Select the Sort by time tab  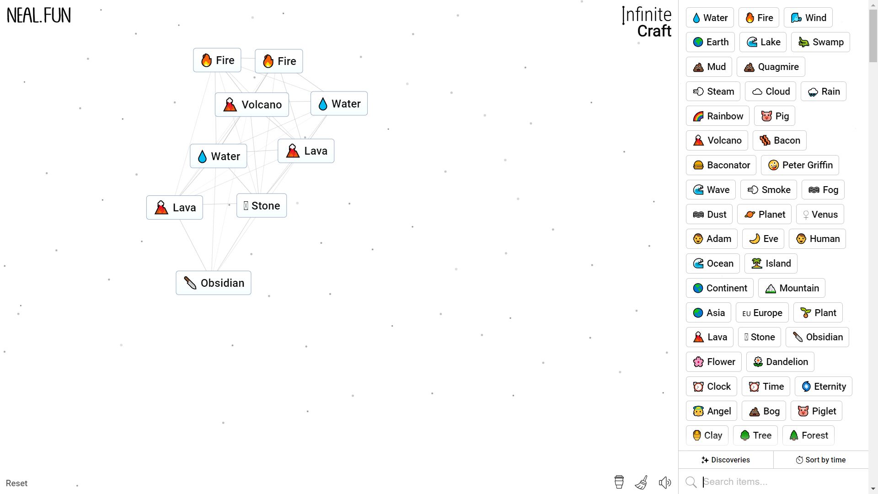[822, 460]
